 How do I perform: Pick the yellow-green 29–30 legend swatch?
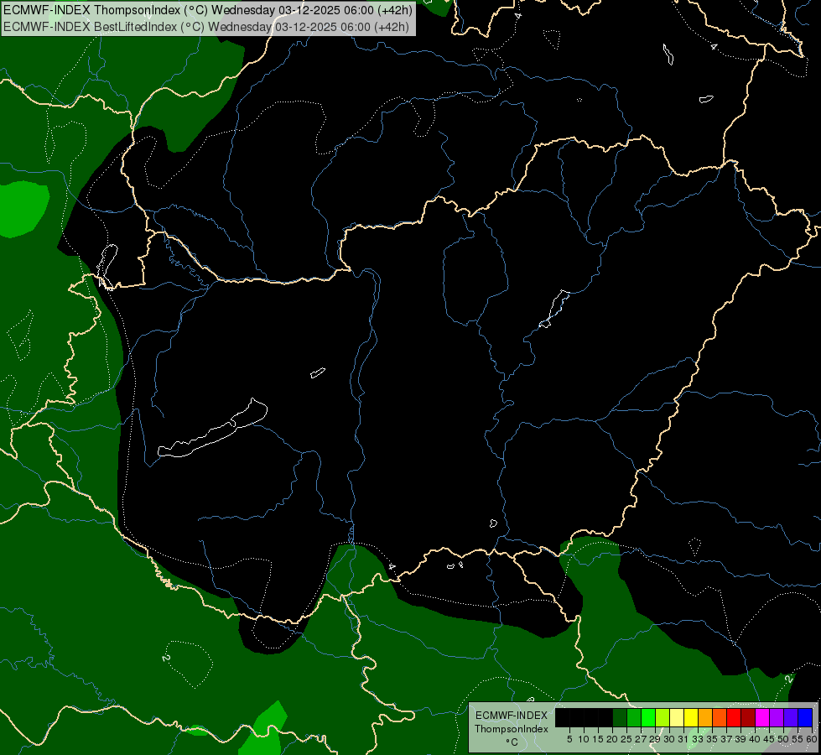663,717
